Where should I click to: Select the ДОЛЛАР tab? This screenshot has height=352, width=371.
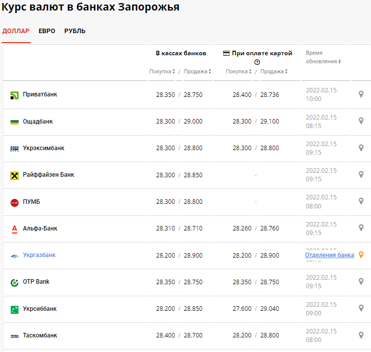pos(16,31)
